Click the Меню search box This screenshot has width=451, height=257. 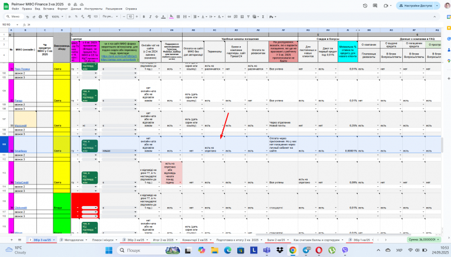coord(14,16)
